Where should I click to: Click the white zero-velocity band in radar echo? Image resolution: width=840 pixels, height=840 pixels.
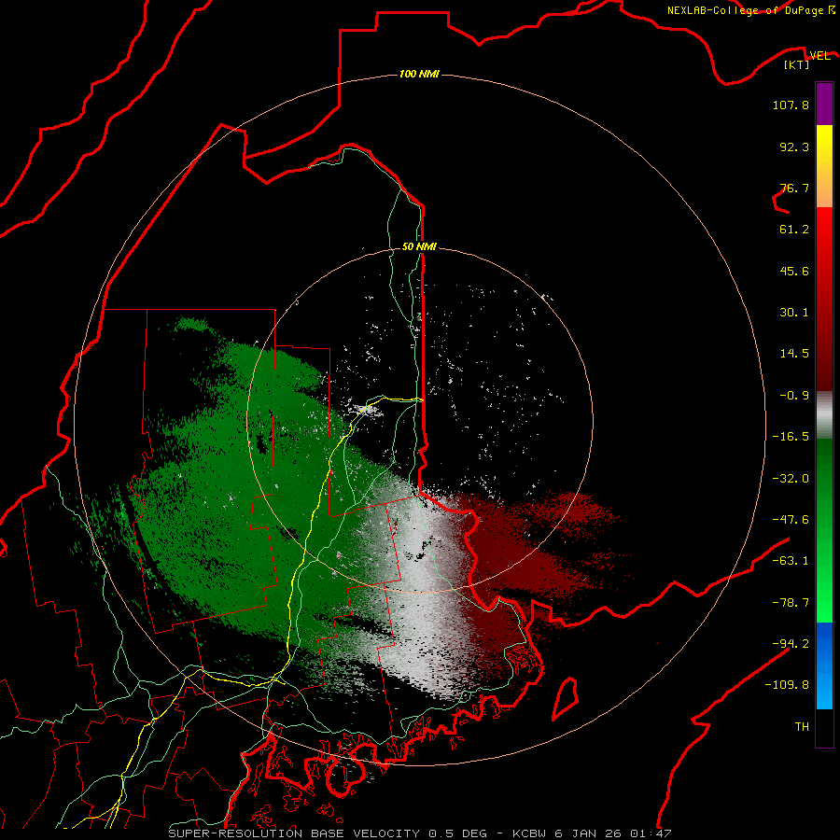423,595
